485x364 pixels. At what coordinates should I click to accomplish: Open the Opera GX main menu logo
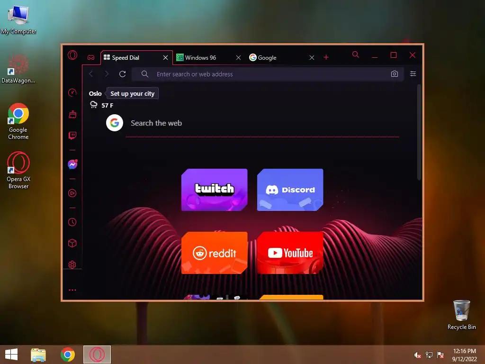(x=72, y=55)
